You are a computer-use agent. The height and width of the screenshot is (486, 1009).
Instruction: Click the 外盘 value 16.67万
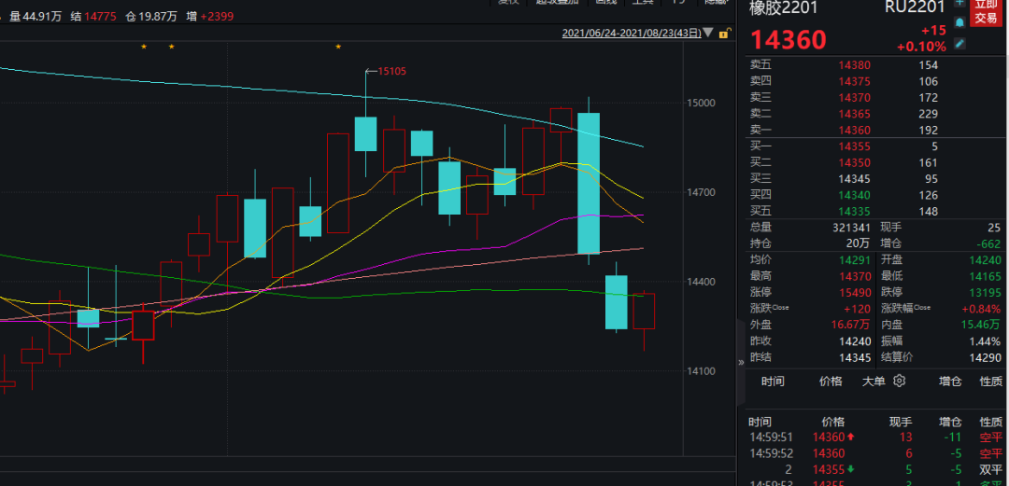[851, 326]
